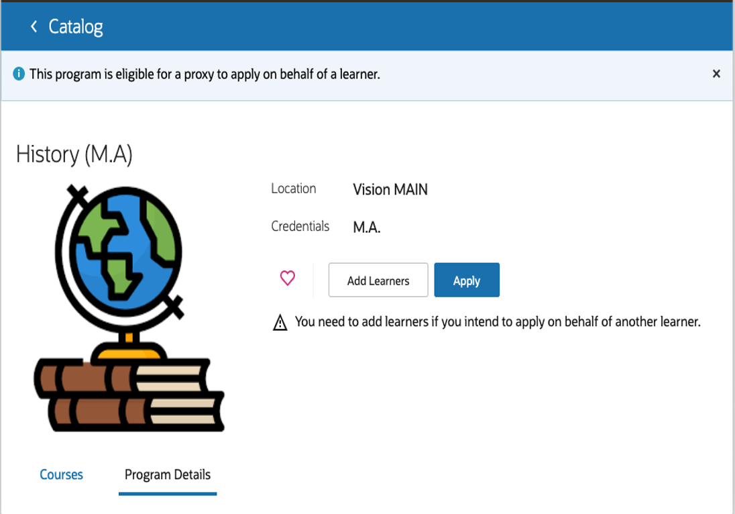Click the stacked books in program image

129,395
